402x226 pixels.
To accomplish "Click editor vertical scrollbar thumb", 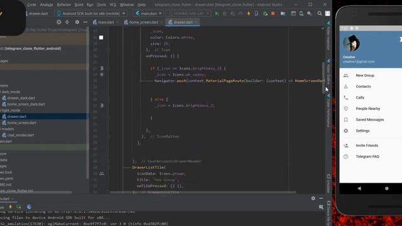I will pos(323,78).
